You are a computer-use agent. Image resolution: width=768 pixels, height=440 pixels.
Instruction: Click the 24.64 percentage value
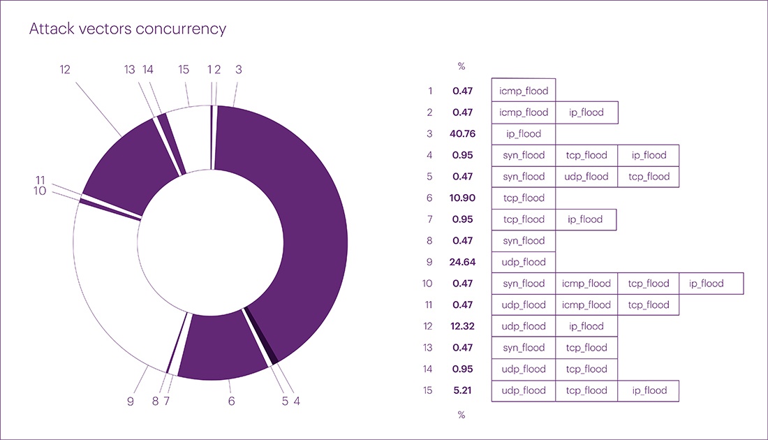coord(462,262)
